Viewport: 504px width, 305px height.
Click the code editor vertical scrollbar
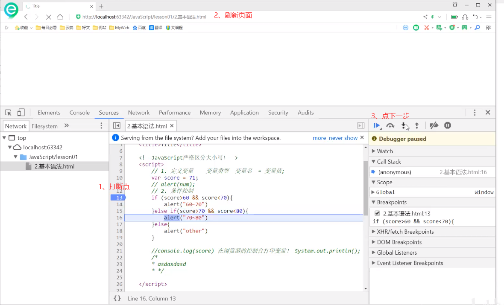[x=365, y=188]
